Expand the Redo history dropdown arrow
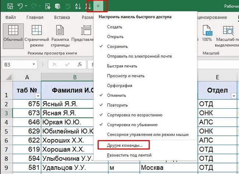Screen dimensions: 239x174 coord(40,6)
